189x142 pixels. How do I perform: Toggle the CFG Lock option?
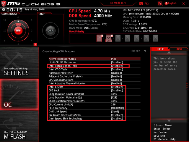click(94, 91)
